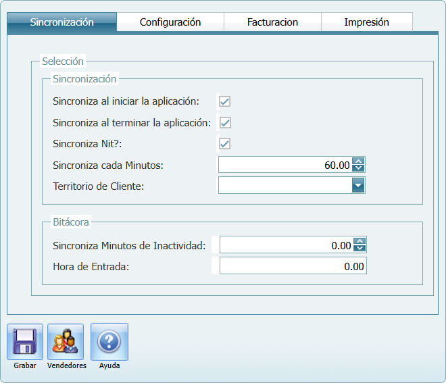Click the Selección group title
This screenshot has width=446, height=383.
tap(63, 61)
